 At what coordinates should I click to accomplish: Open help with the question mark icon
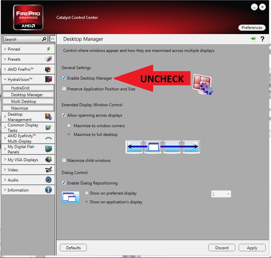coord(262,39)
